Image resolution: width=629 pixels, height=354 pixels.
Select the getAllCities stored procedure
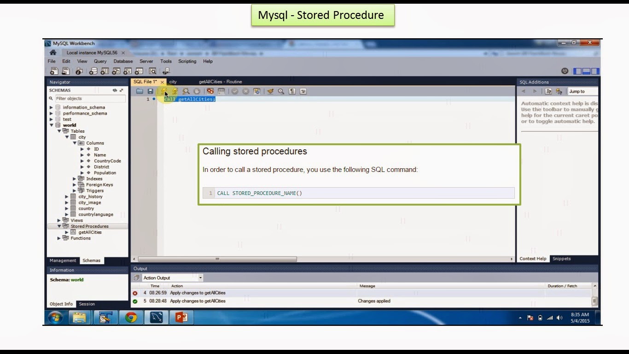click(90, 232)
